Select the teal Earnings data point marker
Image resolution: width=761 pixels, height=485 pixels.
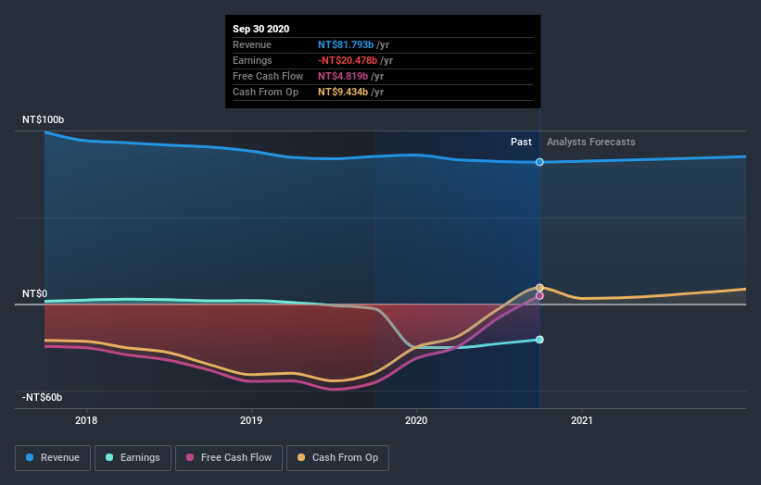(x=539, y=340)
